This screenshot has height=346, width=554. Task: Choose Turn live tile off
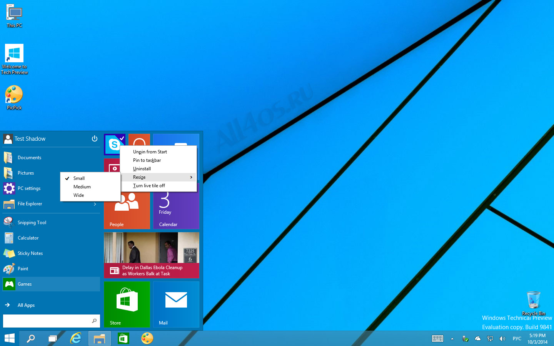tap(158, 186)
